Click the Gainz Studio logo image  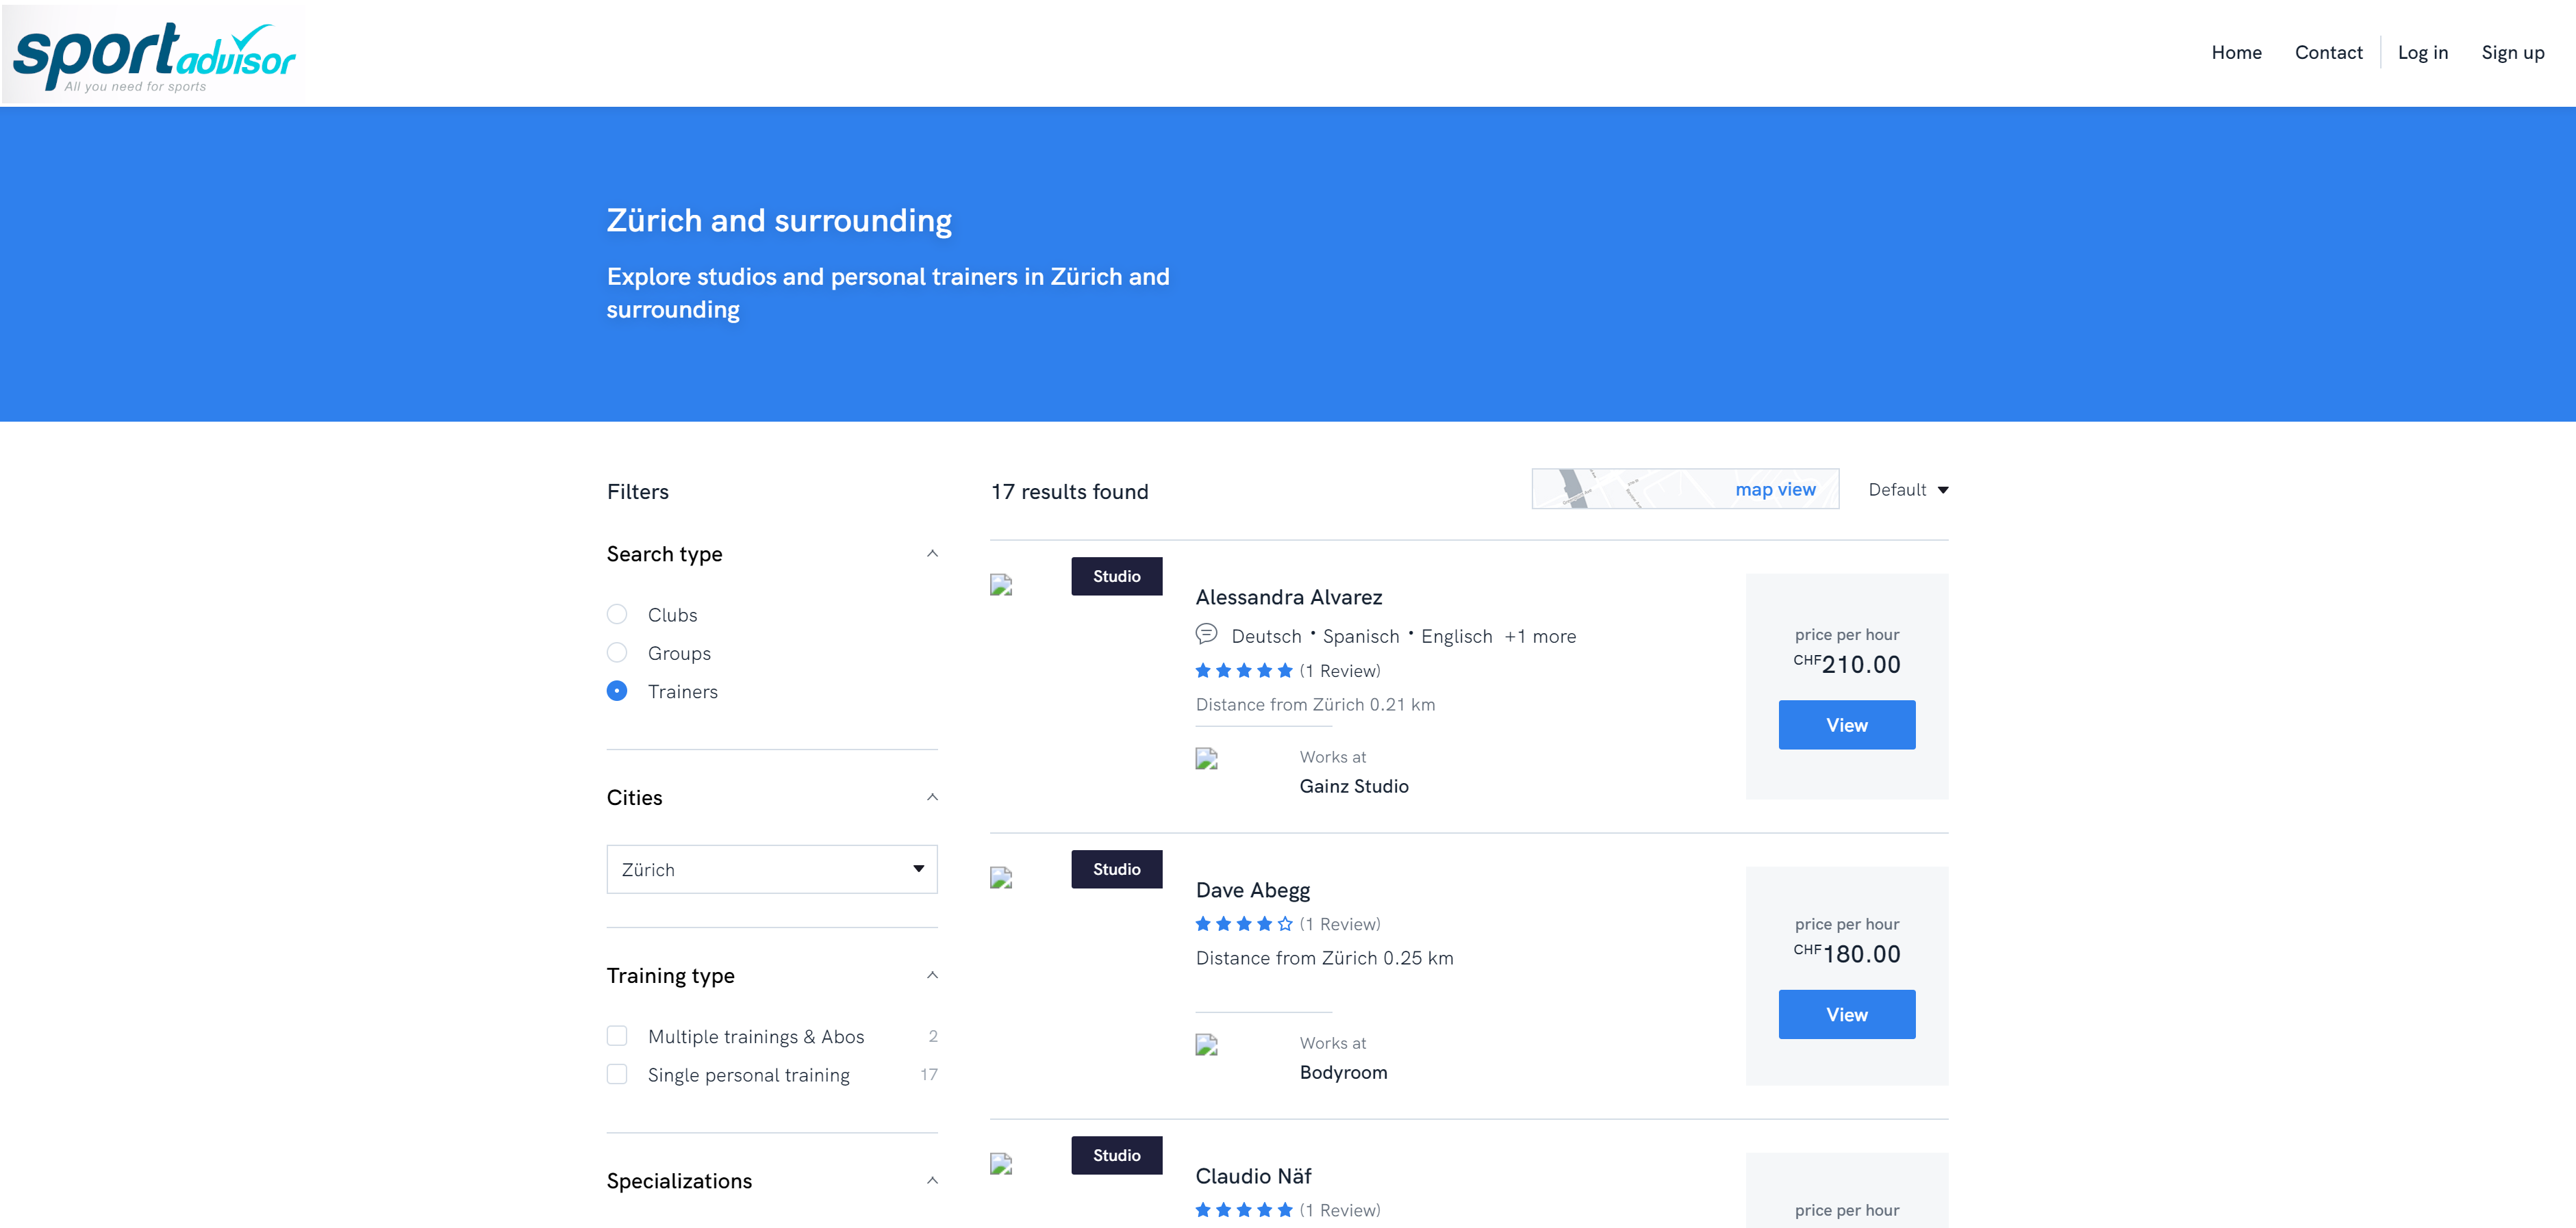click(1206, 759)
